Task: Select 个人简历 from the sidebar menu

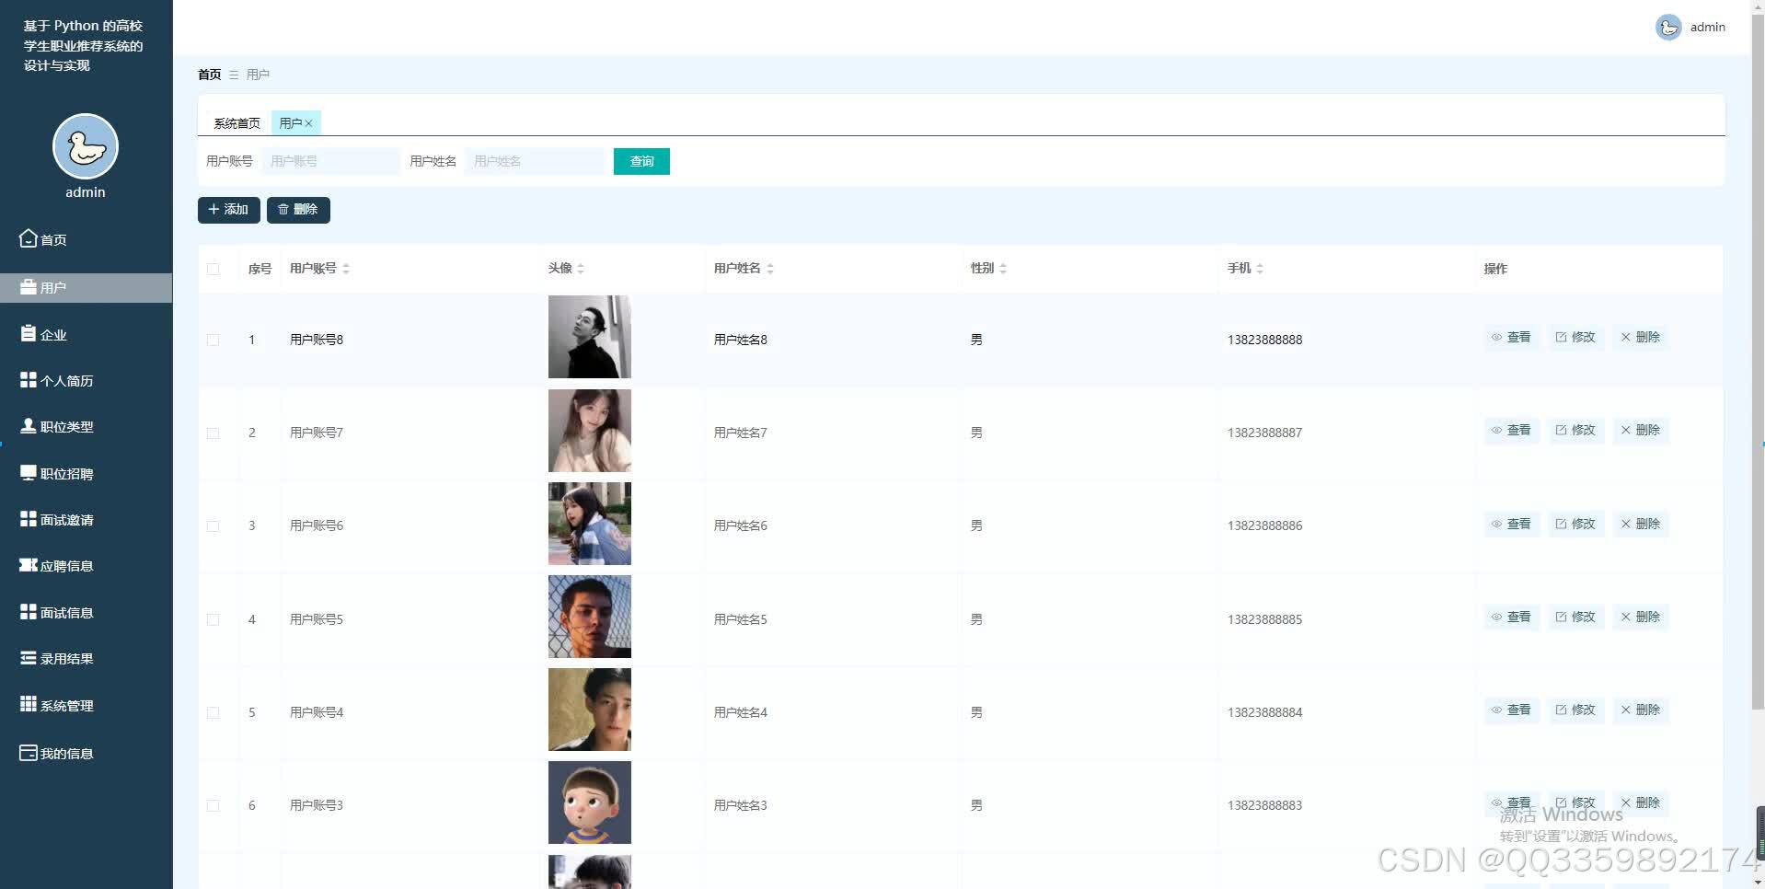Action: [64, 380]
